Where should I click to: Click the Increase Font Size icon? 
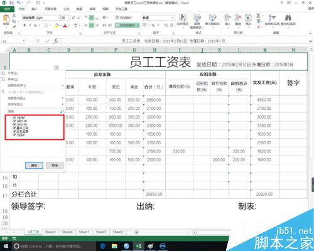(73, 18)
